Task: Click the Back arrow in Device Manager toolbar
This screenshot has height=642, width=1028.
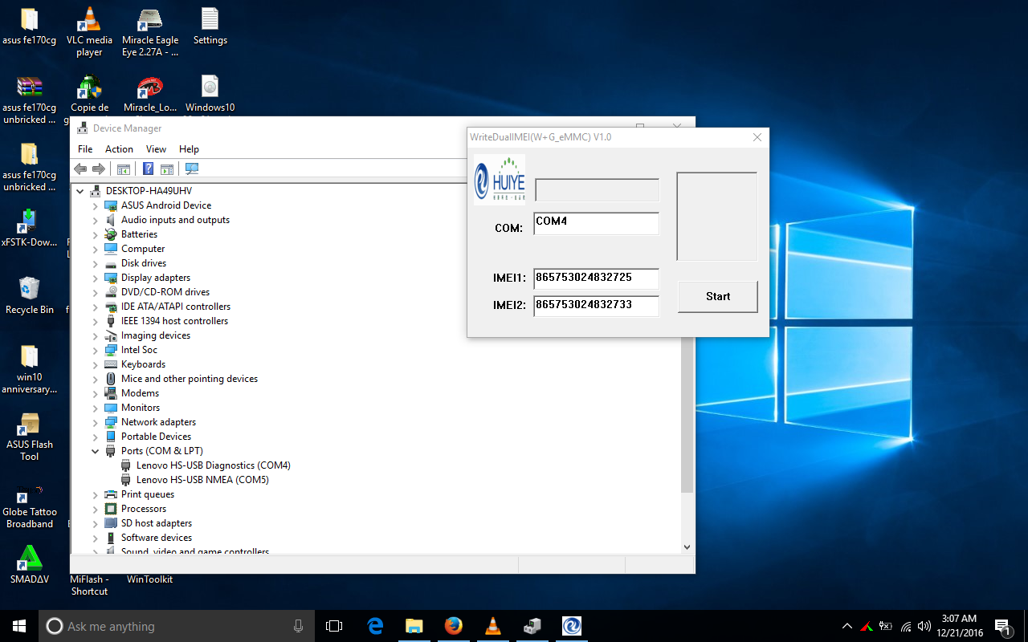Action: 80,169
